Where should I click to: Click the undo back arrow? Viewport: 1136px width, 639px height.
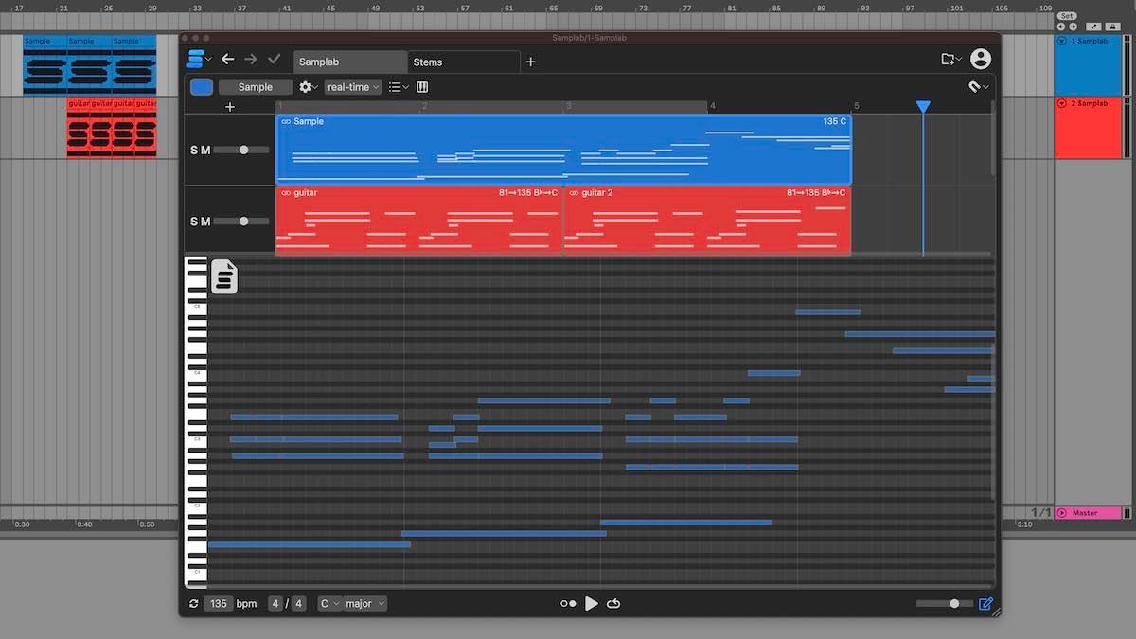pos(227,59)
